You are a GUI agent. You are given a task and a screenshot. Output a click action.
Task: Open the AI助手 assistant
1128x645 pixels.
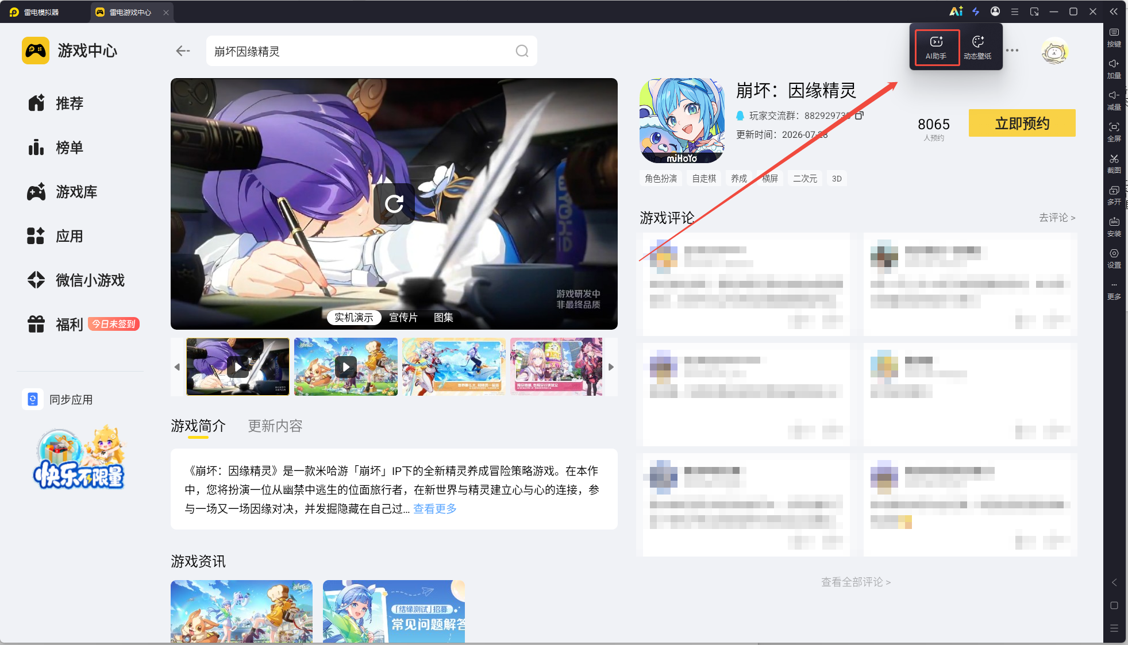(937, 47)
